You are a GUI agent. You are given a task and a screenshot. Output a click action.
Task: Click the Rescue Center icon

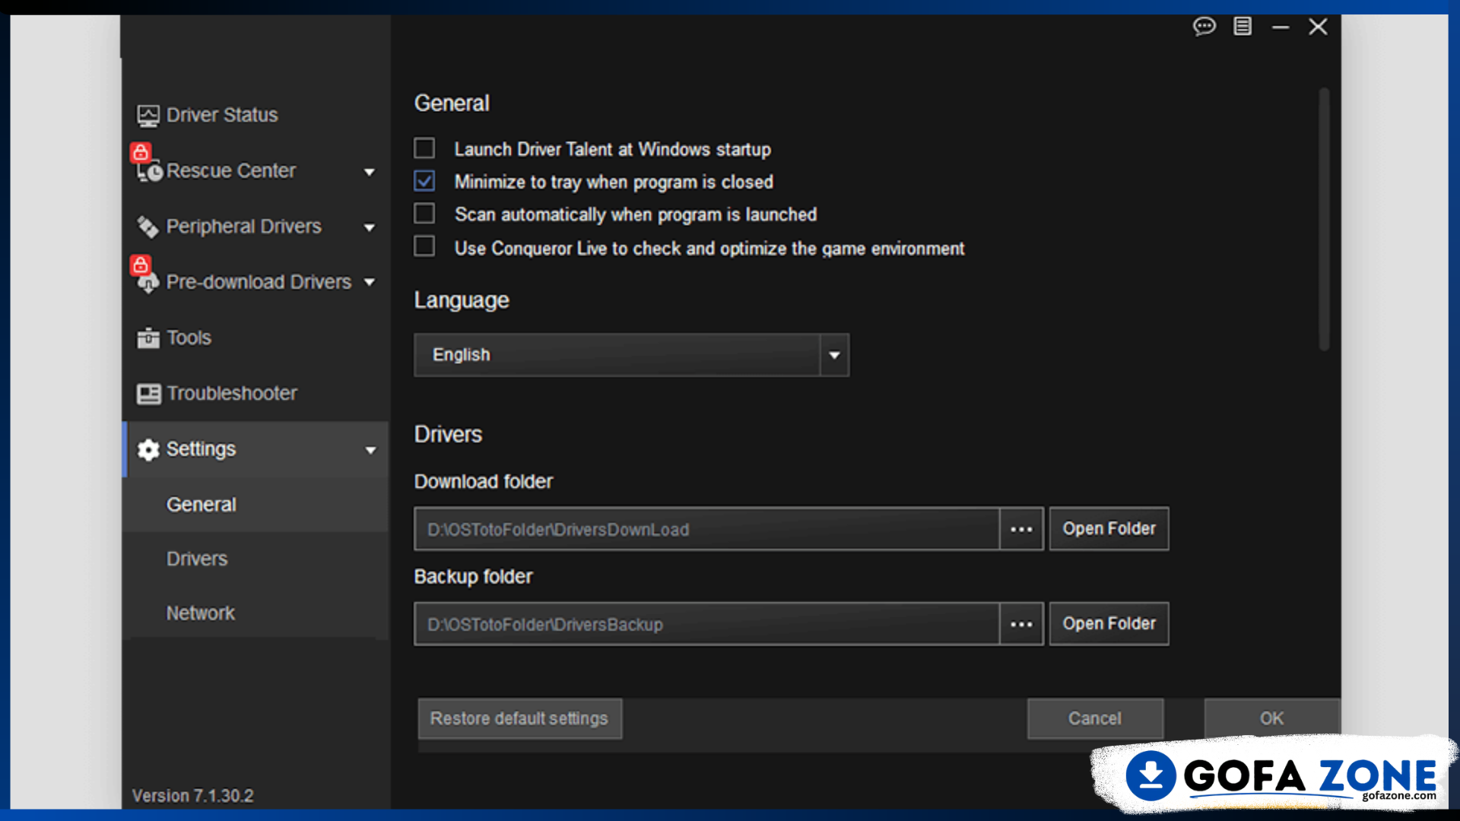pos(150,172)
